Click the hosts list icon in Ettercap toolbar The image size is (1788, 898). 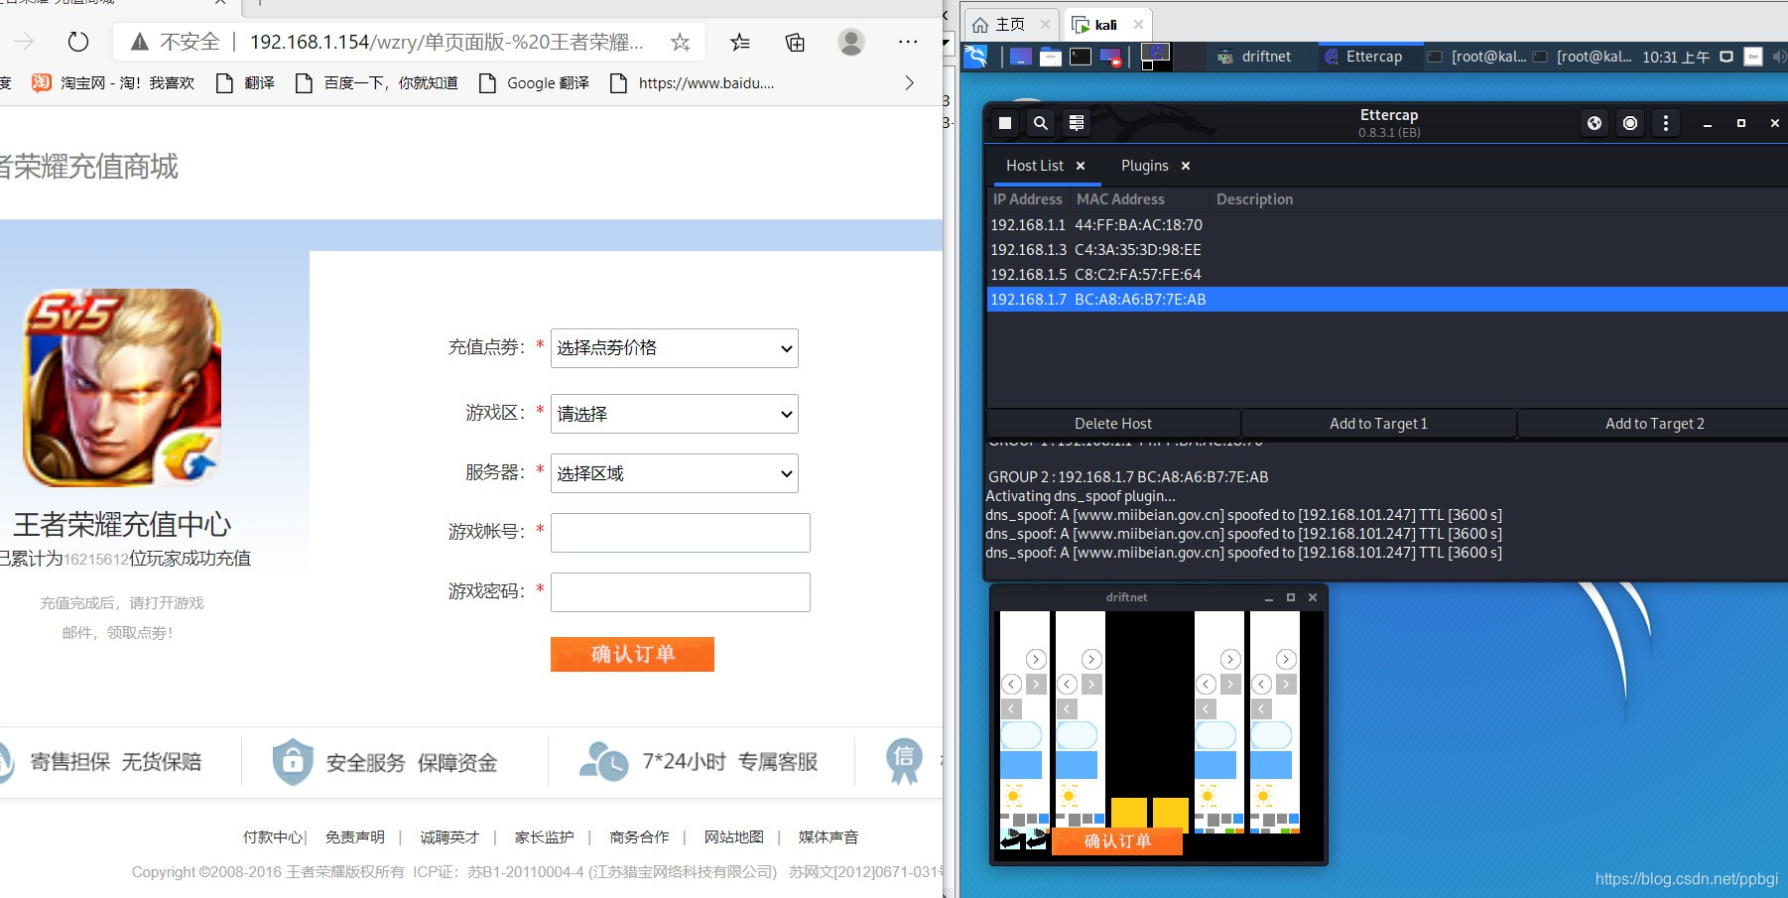[1076, 122]
